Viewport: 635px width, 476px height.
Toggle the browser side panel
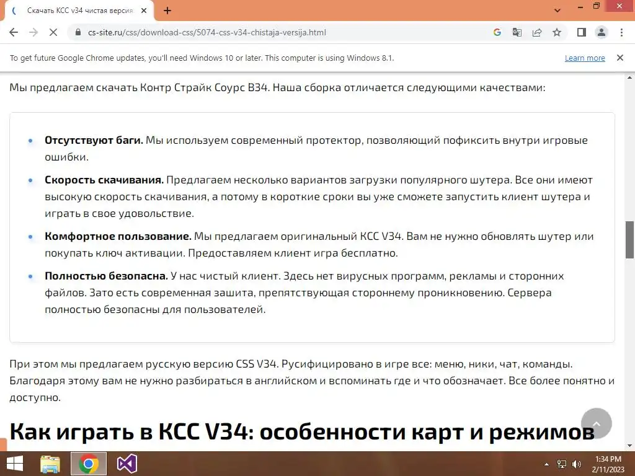(582, 32)
